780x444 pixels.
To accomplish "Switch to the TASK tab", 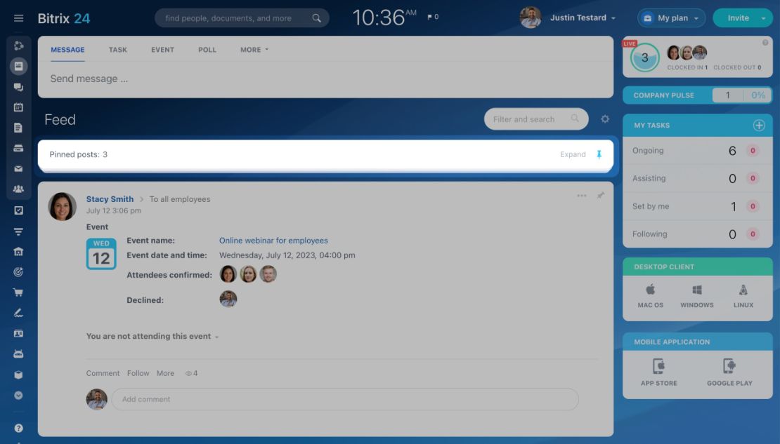I will [x=118, y=50].
